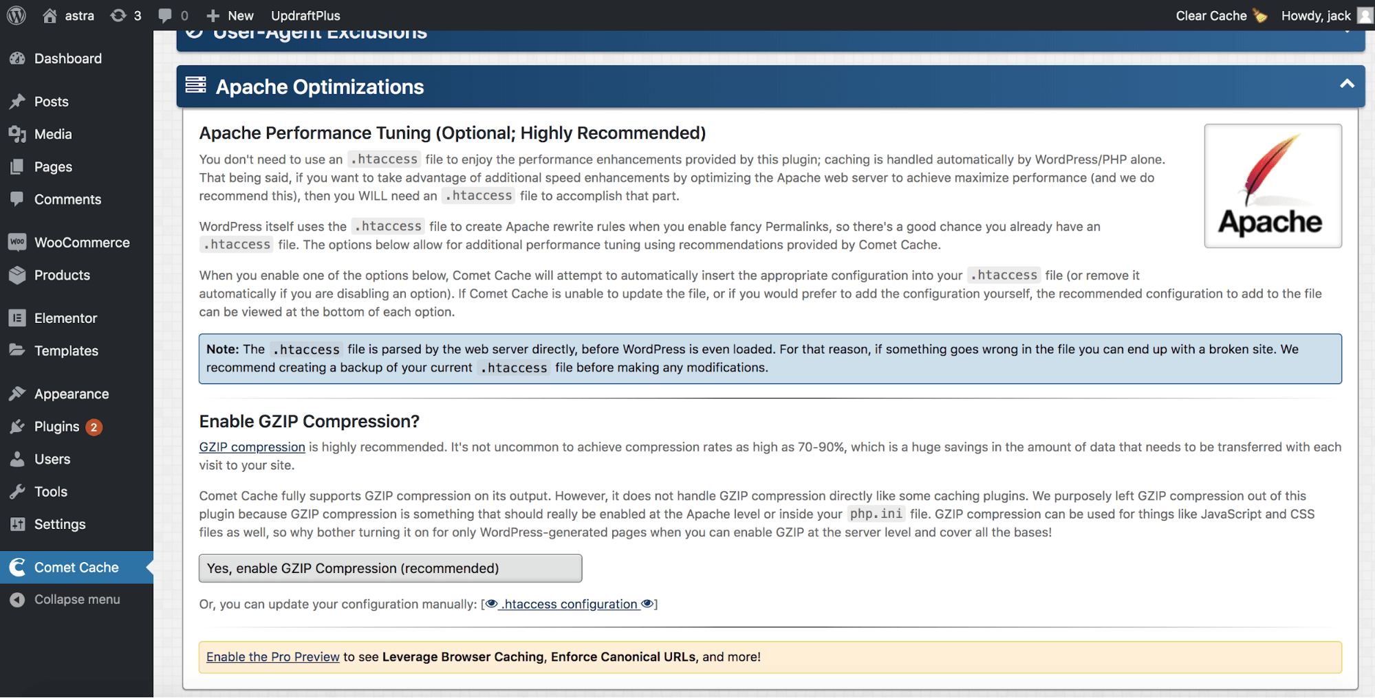Collapse the Apache Optimizations panel chevron
Screen dimensions: 1375x698
pyautogui.click(x=1347, y=84)
